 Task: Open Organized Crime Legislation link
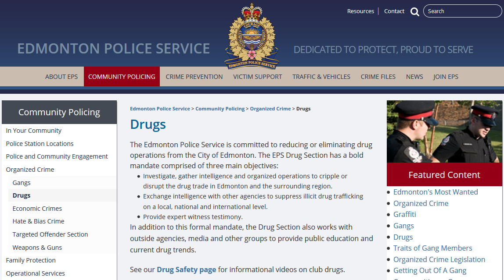(x=439, y=259)
